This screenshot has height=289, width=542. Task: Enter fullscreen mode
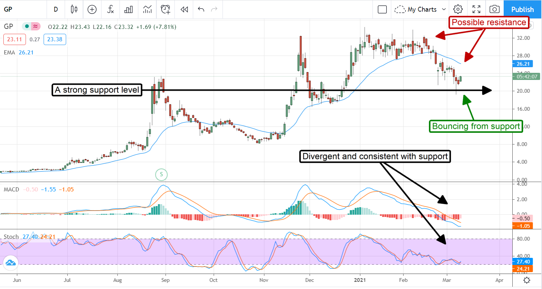pyautogui.click(x=476, y=9)
